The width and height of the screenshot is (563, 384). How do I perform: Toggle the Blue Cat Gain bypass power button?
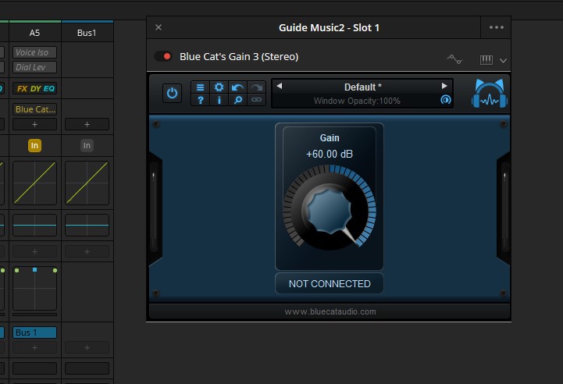(x=172, y=94)
